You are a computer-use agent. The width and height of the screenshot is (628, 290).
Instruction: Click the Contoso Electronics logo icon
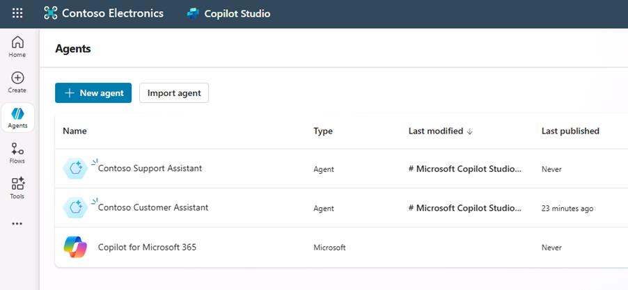[x=50, y=13]
